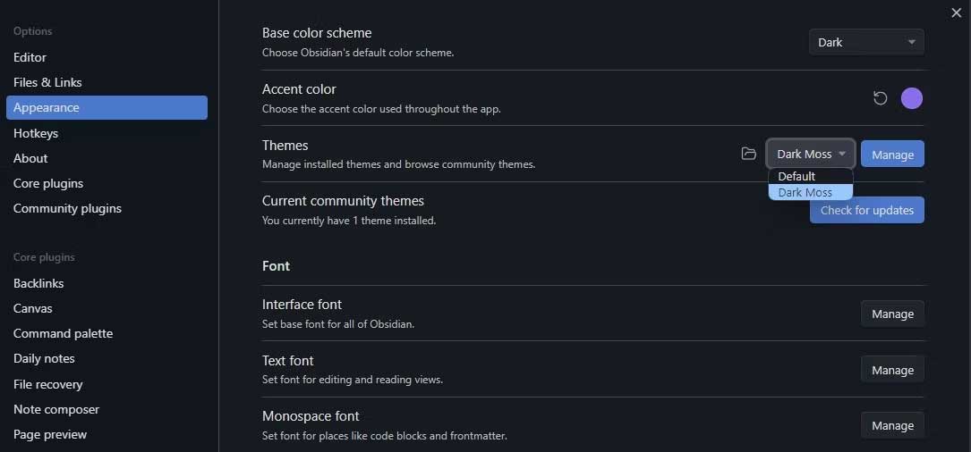Close the settings dialog
Viewport: 971px width, 452px height.
pos(957,12)
